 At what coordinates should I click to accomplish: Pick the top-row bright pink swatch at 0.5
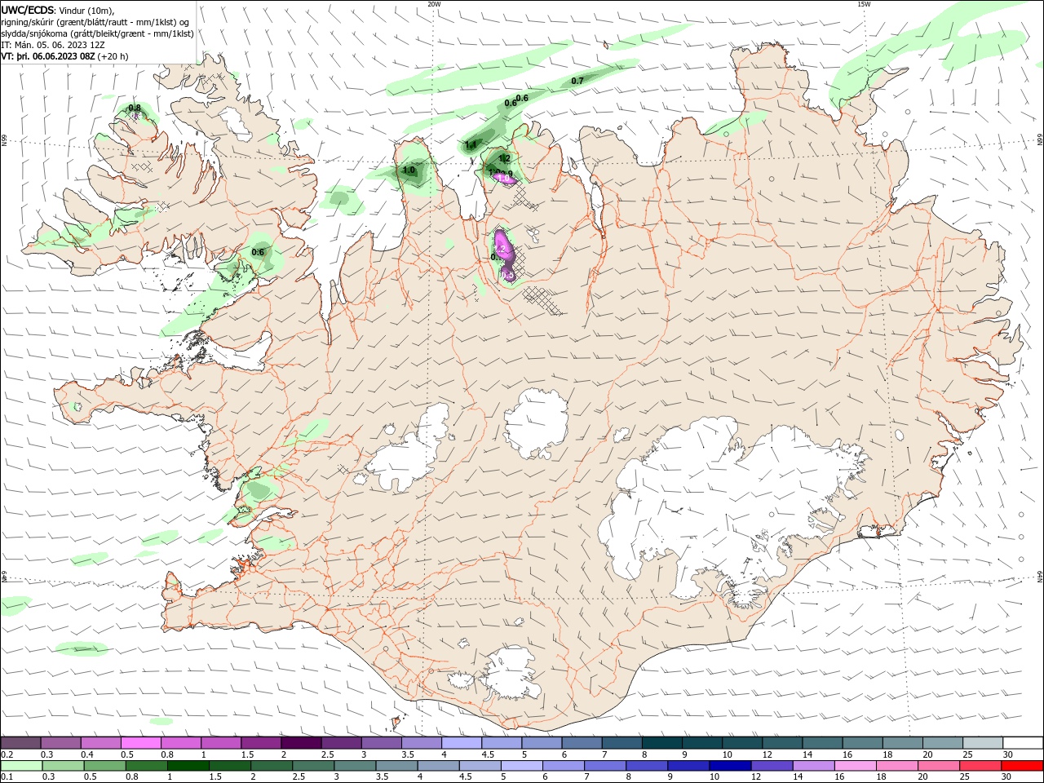140,743
